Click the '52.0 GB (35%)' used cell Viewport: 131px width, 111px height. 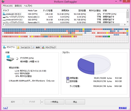pos(63,14)
